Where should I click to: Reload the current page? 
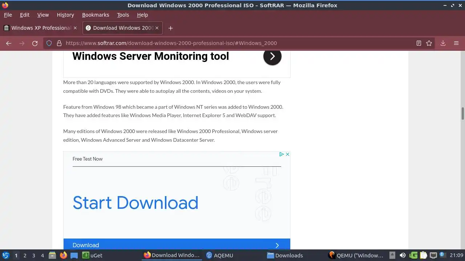pos(35,43)
